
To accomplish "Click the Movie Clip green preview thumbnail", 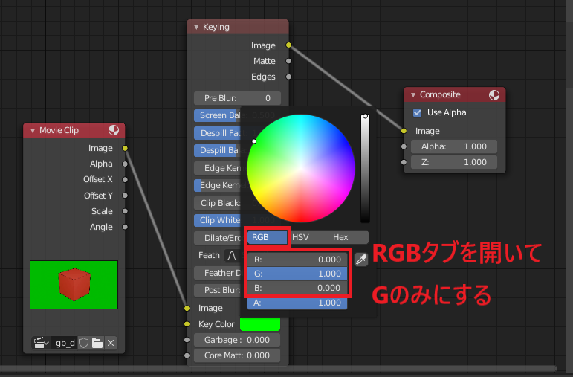I will tap(74, 285).
